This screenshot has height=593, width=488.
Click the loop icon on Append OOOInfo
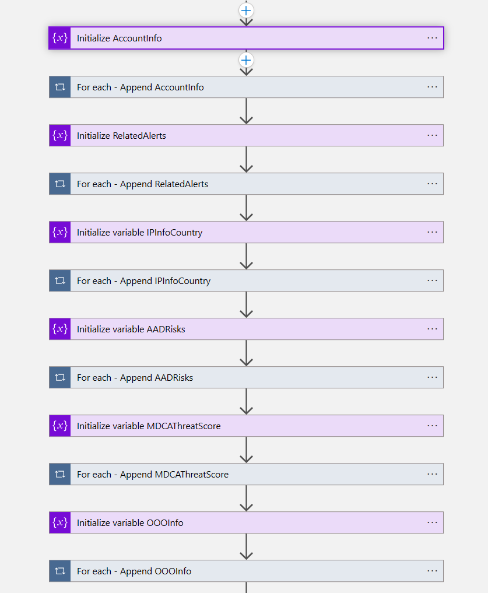coord(60,571)
